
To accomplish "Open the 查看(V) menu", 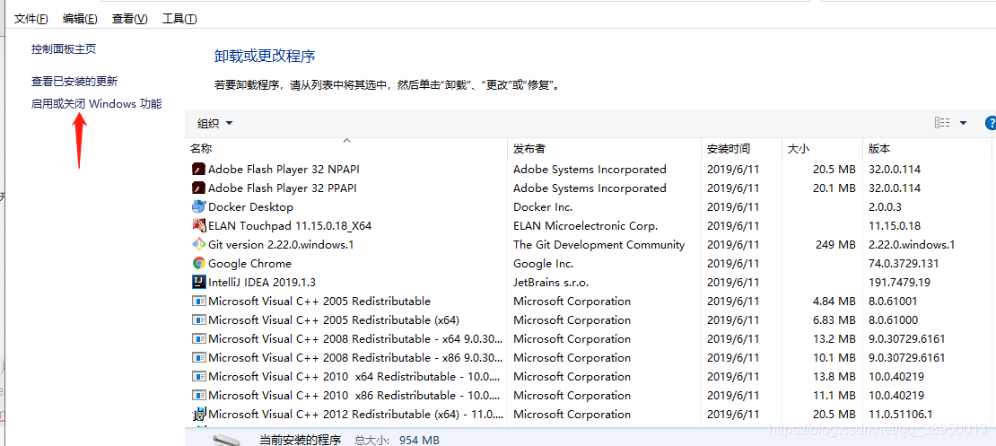I will point(129,19).
